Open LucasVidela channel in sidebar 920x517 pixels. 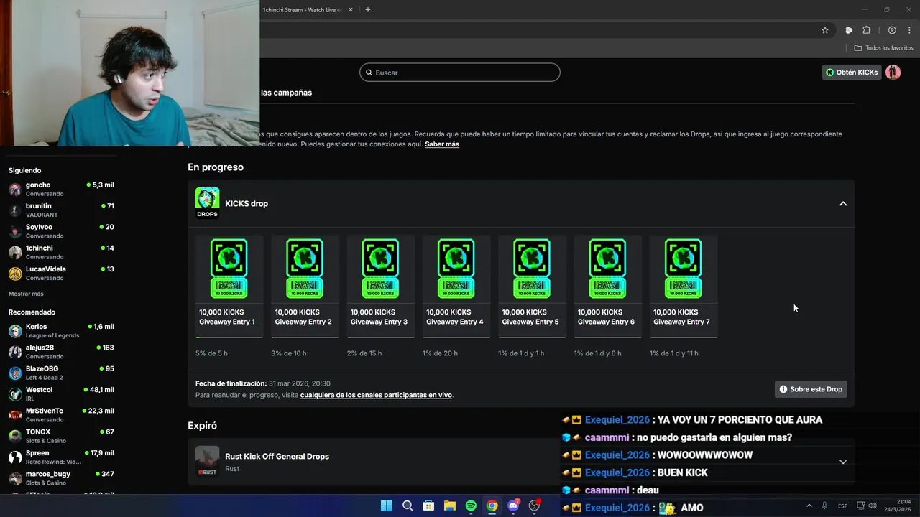coord(61,273)
